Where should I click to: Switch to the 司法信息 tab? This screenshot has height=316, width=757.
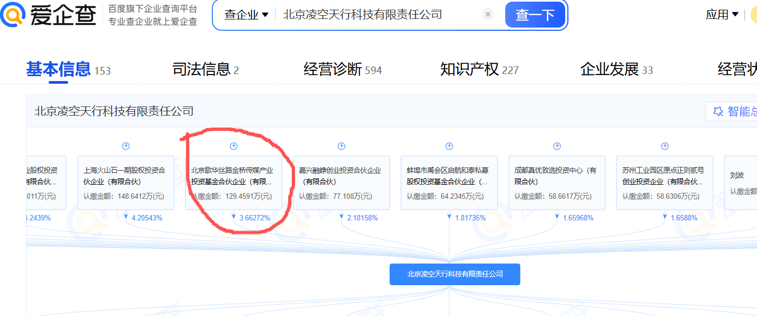pos(205,70)
